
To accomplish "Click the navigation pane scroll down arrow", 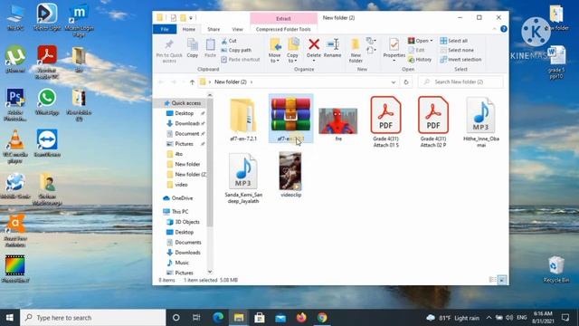I will (210, 272).
